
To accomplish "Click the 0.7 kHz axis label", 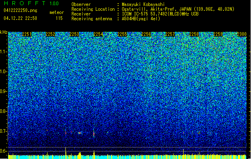I will pos(3,131).
